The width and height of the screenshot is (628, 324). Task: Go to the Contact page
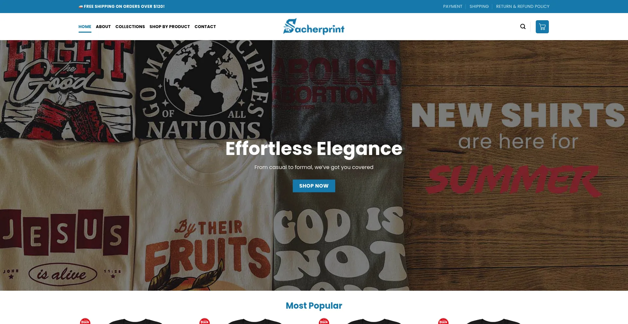tap(205, 27)
